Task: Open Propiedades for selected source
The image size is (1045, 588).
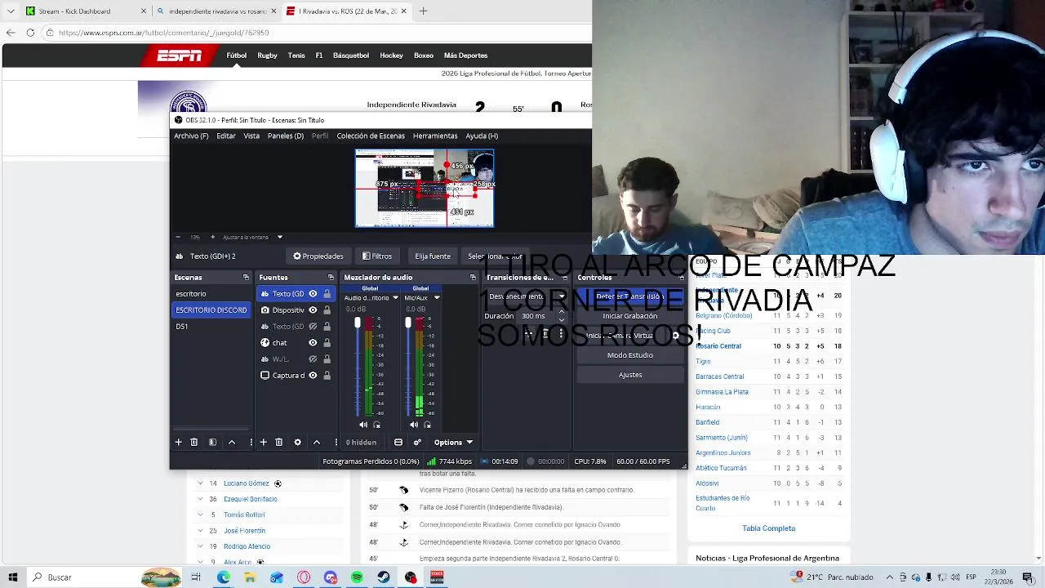Action: pos(318,256)
